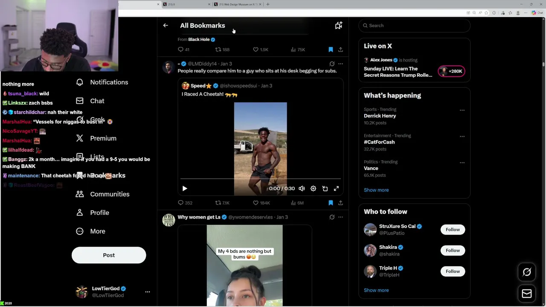Follow Triple H
This screenshot has width=546, height=307.
(x=453, y=271)
